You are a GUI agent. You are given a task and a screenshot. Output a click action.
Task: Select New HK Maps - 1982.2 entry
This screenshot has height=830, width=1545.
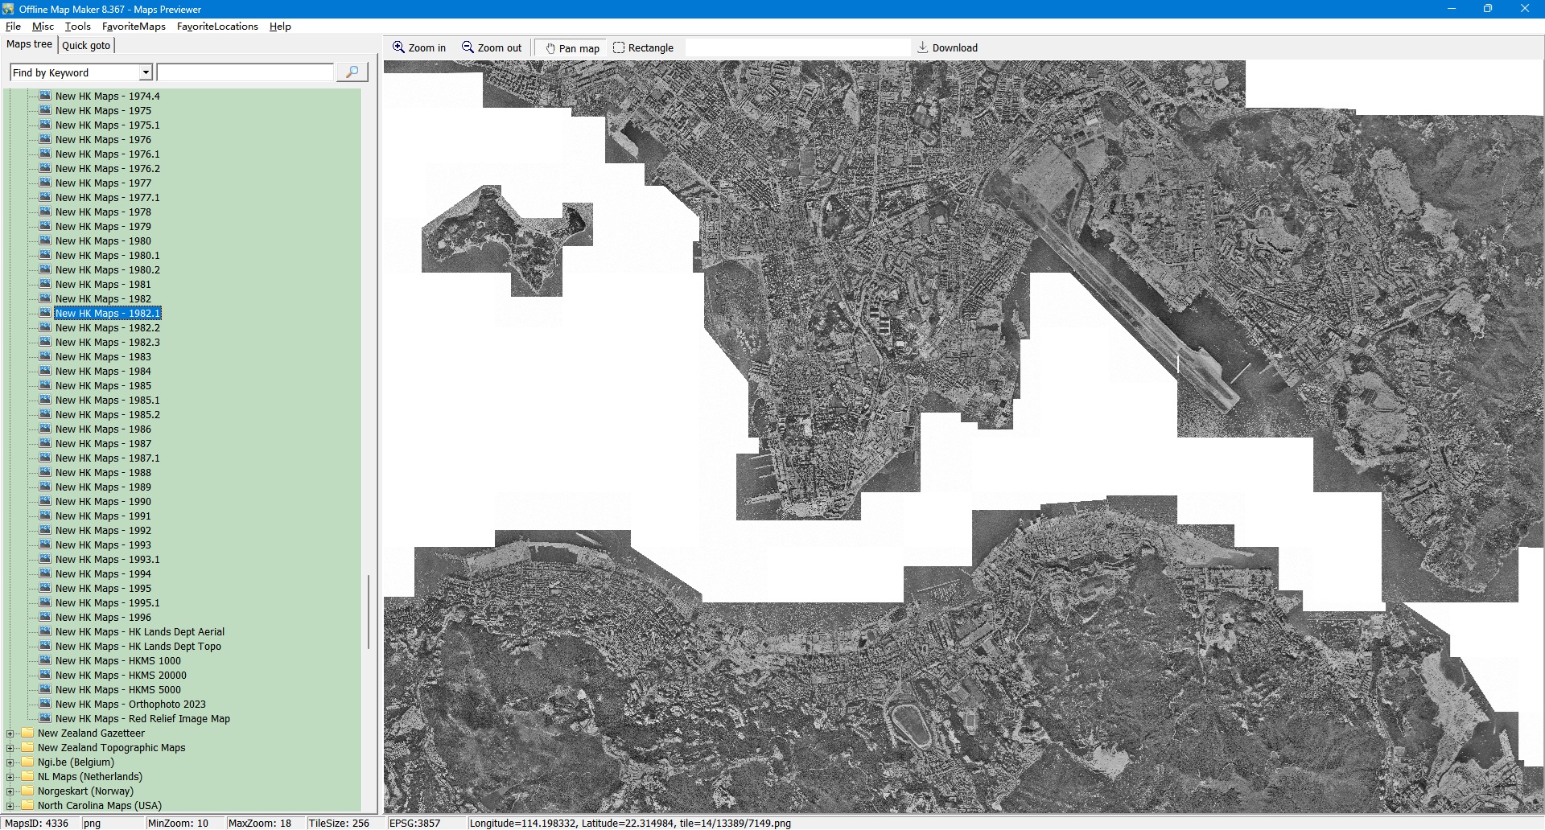tap(107, 327)
